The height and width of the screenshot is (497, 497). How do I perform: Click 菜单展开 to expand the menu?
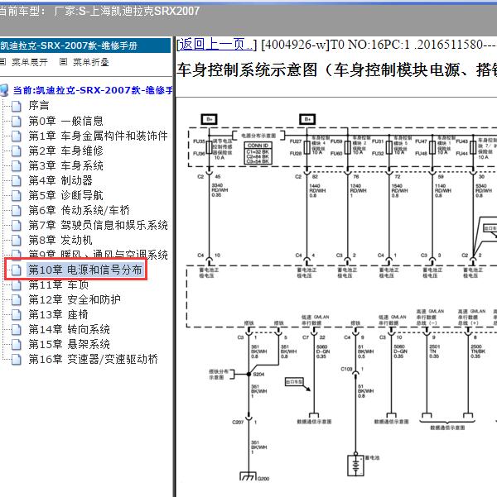[30, 62]
